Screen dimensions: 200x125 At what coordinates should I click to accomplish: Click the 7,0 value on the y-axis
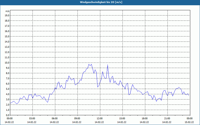click(x=7, y=78)
